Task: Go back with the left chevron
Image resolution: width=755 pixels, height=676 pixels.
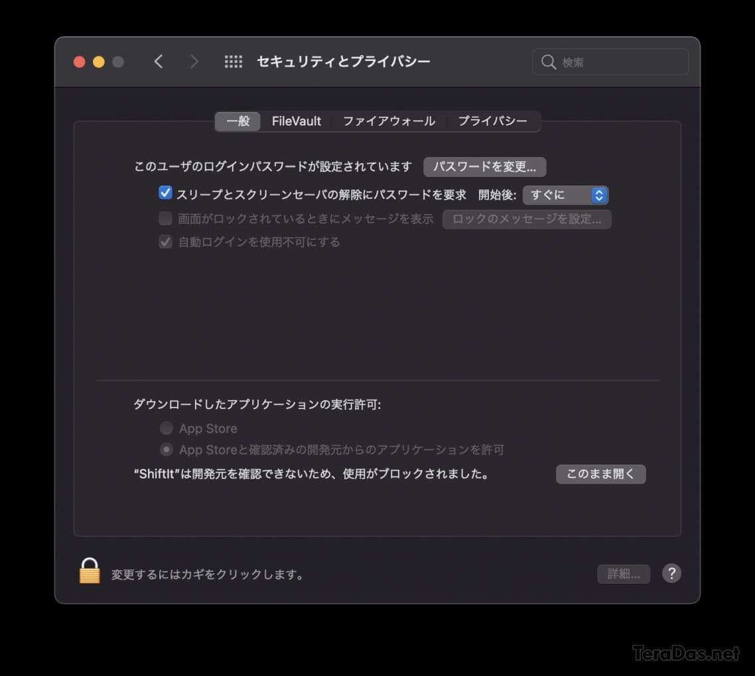Action: (x=159, y=62)
